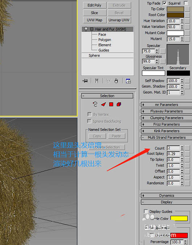Image resolution: width=192 pixels, height=245 pixels.
Task: Expand Frizz Parameters rollout
Action: click(x=167, y=124)
